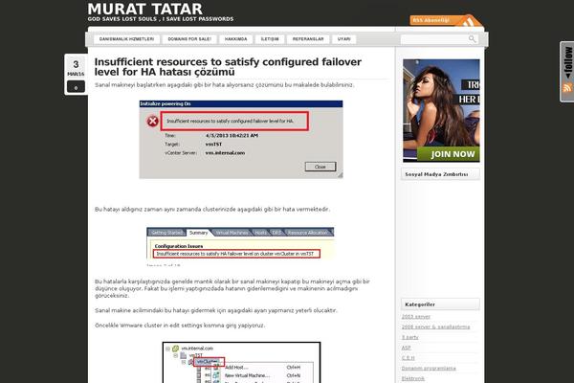This screenshot has width=574, height=383.
Task: Click the MAR16 post date text
Action: (76, 74)
